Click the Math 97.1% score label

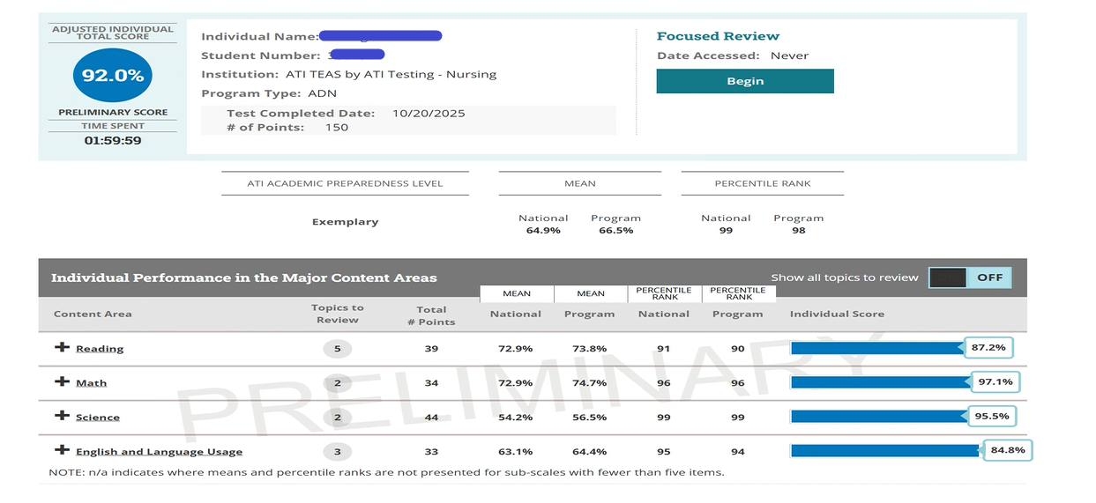pos(995,382)
